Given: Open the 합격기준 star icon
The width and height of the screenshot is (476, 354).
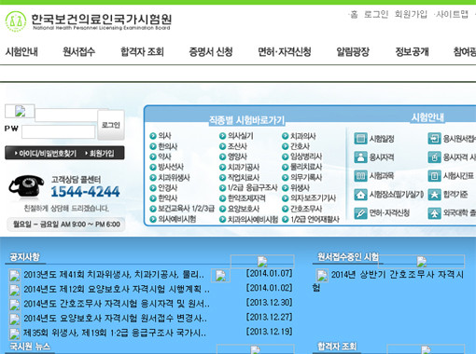Looking at the screenshot, I should click(x=434, y=195).
